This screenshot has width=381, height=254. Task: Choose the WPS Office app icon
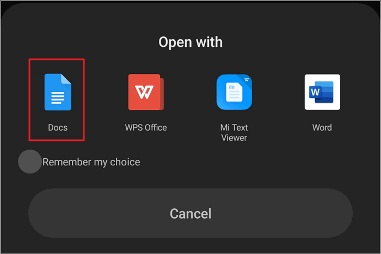[146, 92]
